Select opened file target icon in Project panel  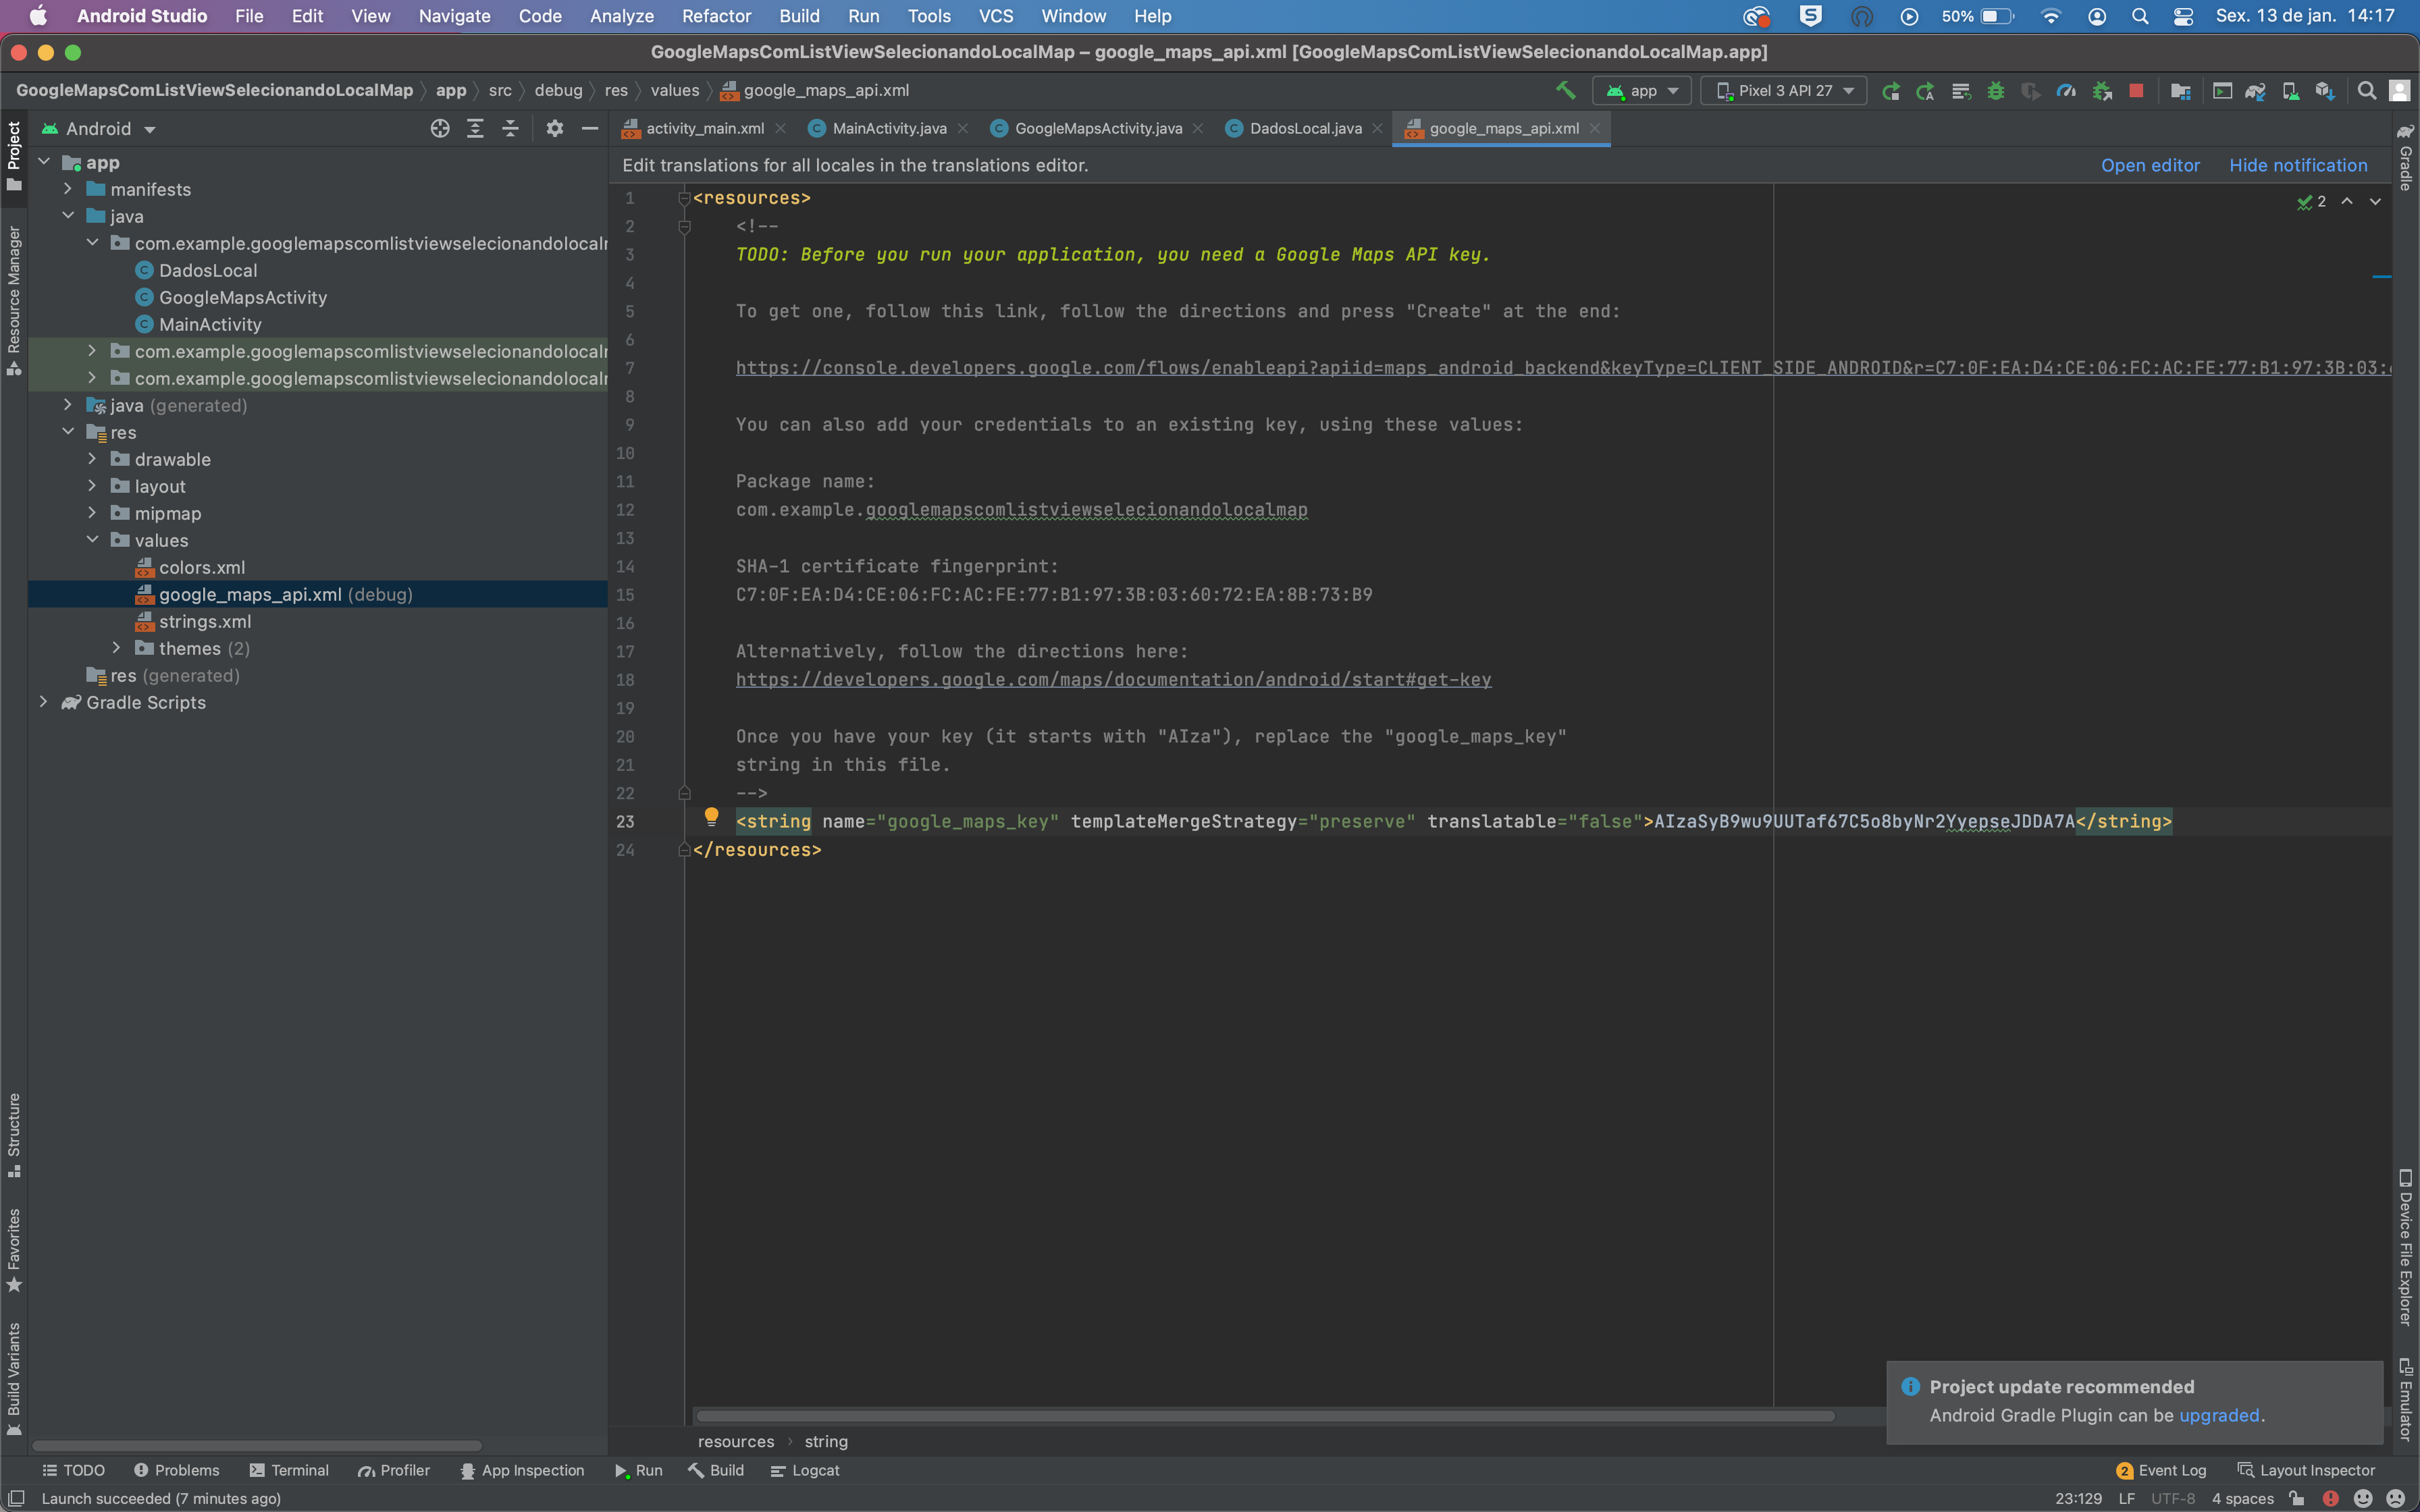coord(440,128)
